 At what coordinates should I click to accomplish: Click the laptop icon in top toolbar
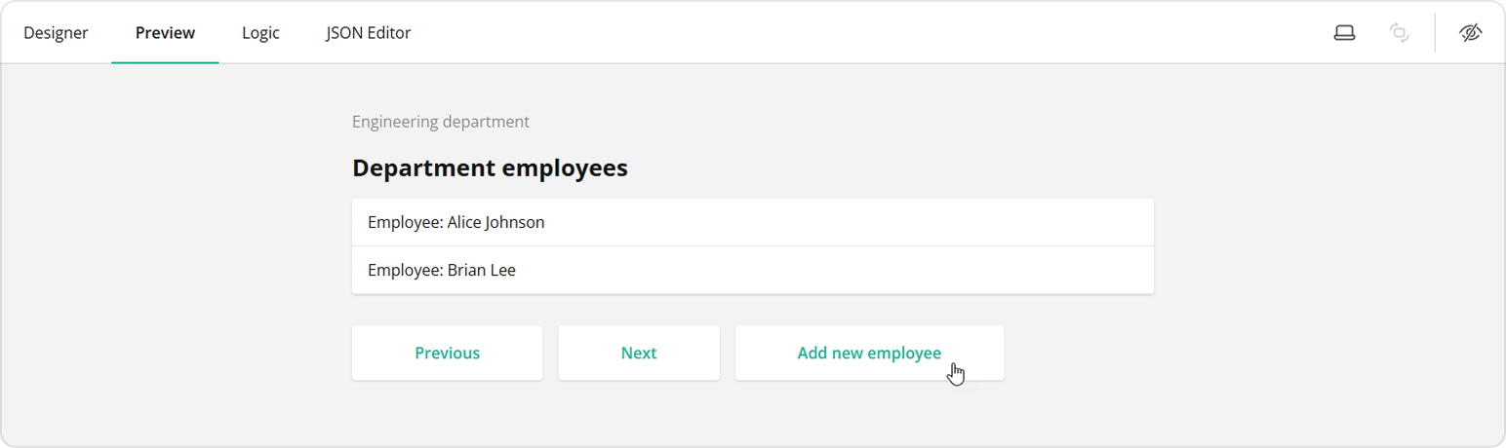click(1344, 33)
